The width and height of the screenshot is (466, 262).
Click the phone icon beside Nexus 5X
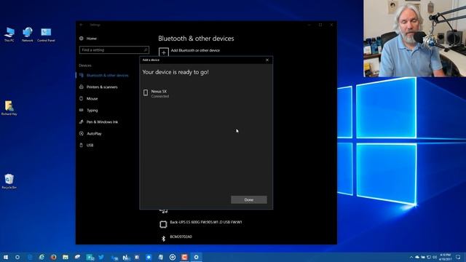[146, 92]
